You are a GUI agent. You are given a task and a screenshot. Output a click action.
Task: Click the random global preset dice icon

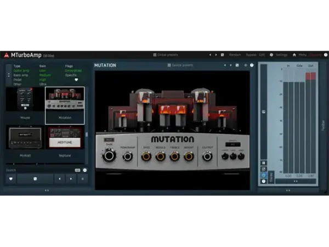coord(223,55)
